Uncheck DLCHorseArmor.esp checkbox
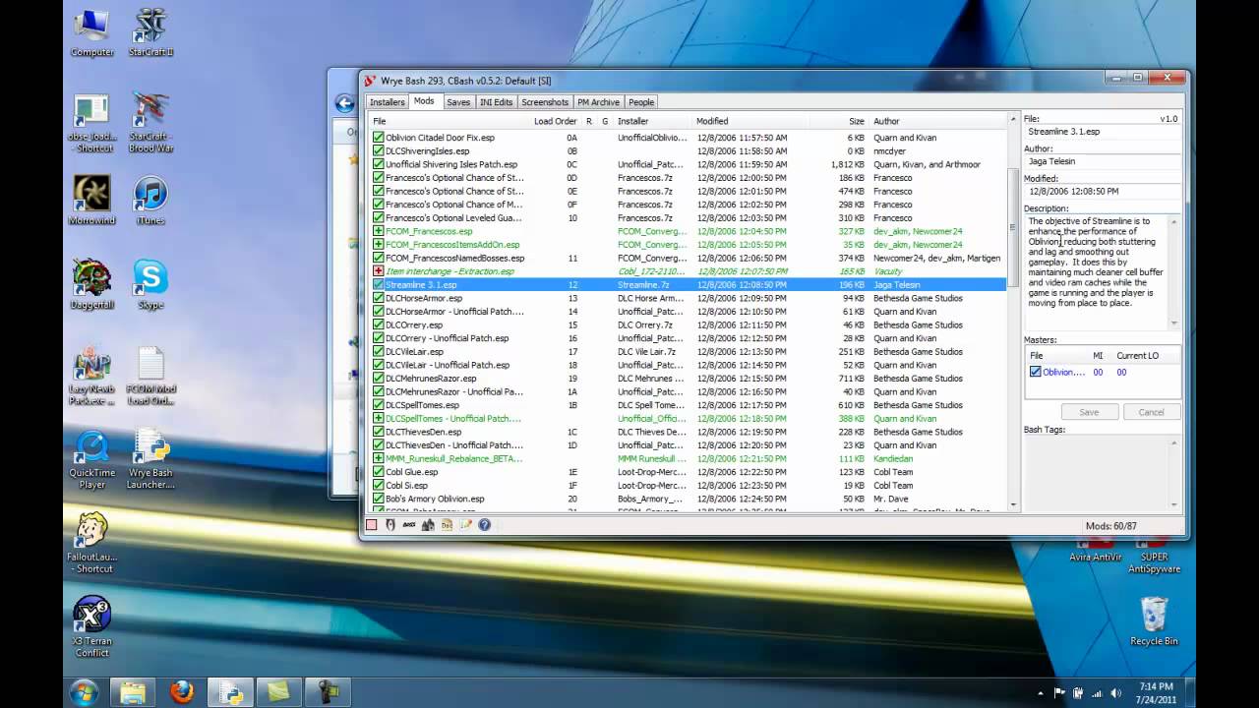 (x=379, y=298)
